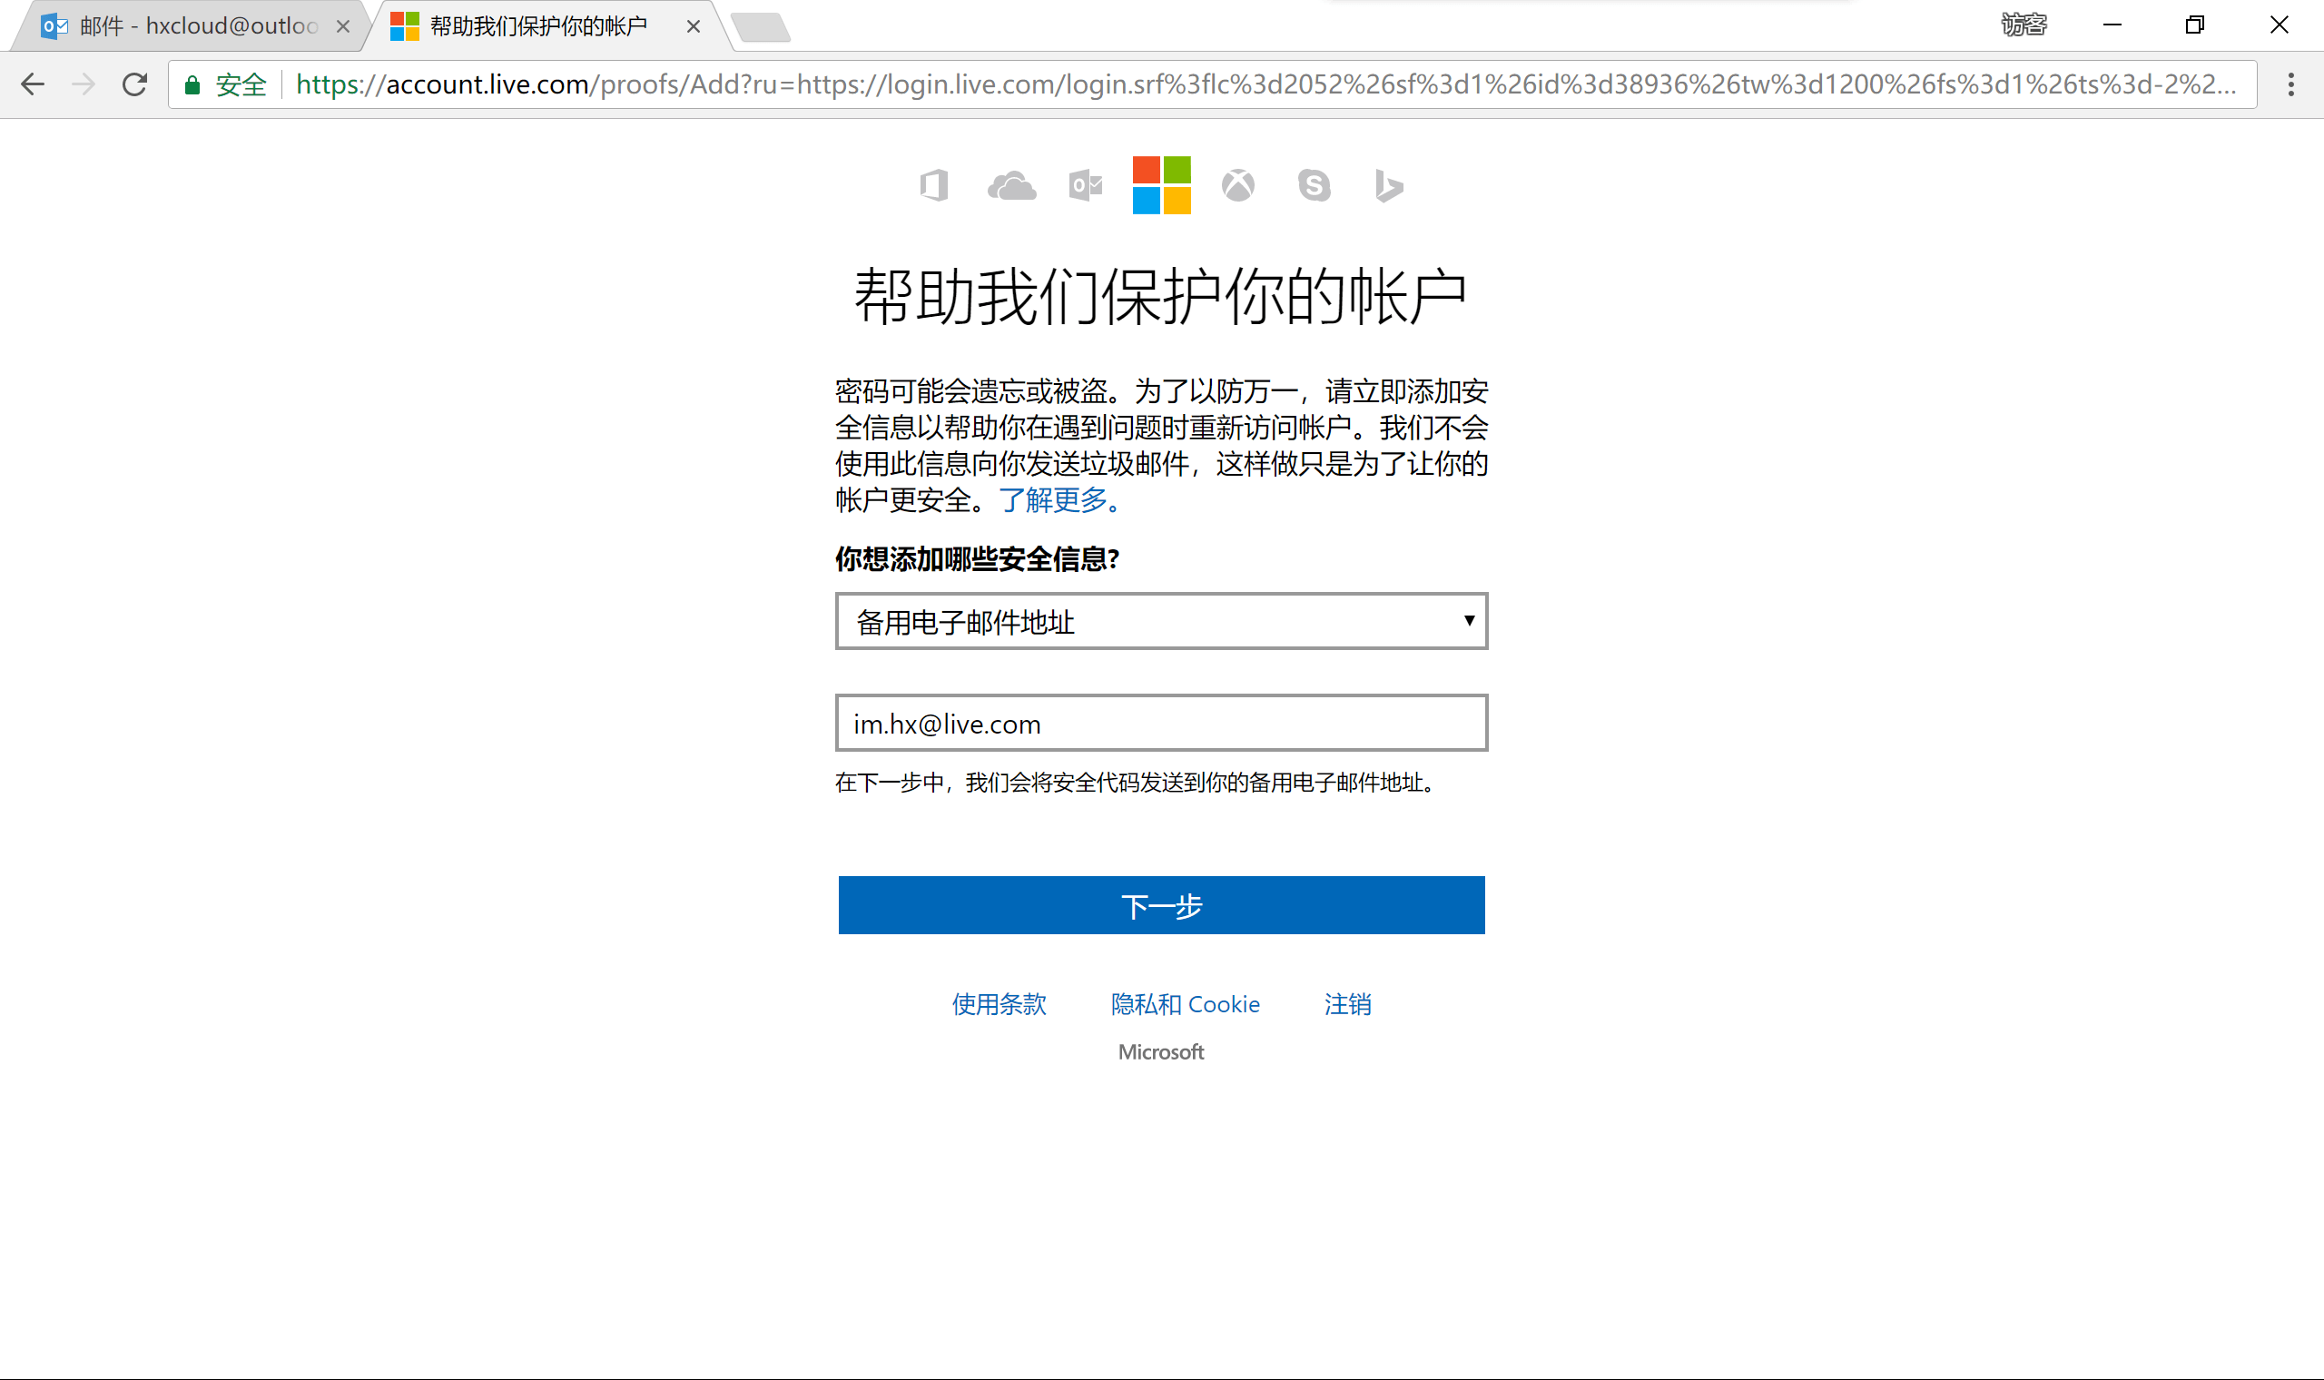Minimize the browser window

(x=2112, y=25)
